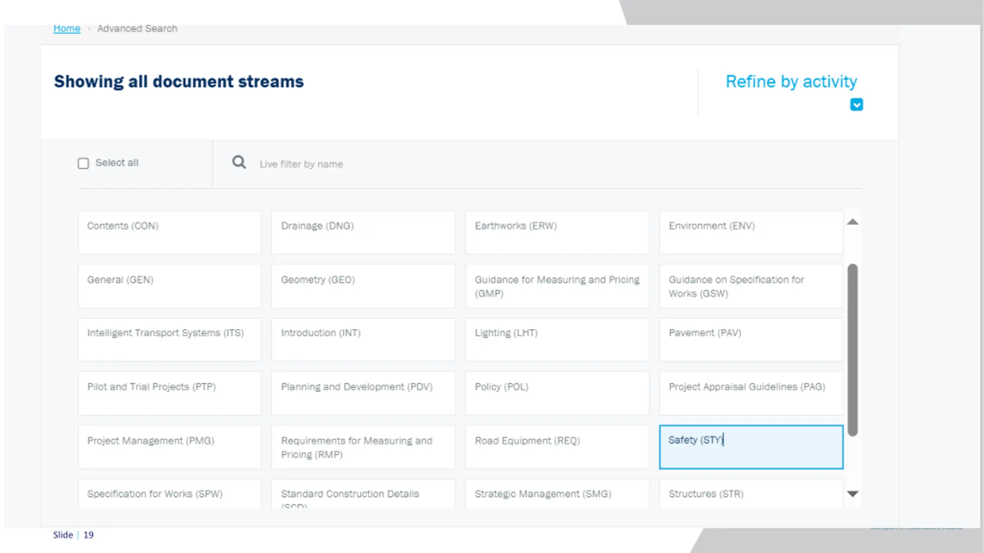Pick Standard Construction Details tile
Screen dimensions: 984x553
363,494
